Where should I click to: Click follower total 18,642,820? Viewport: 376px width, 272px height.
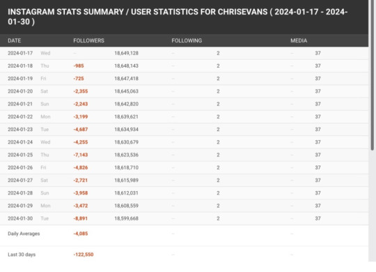point(126,104)
